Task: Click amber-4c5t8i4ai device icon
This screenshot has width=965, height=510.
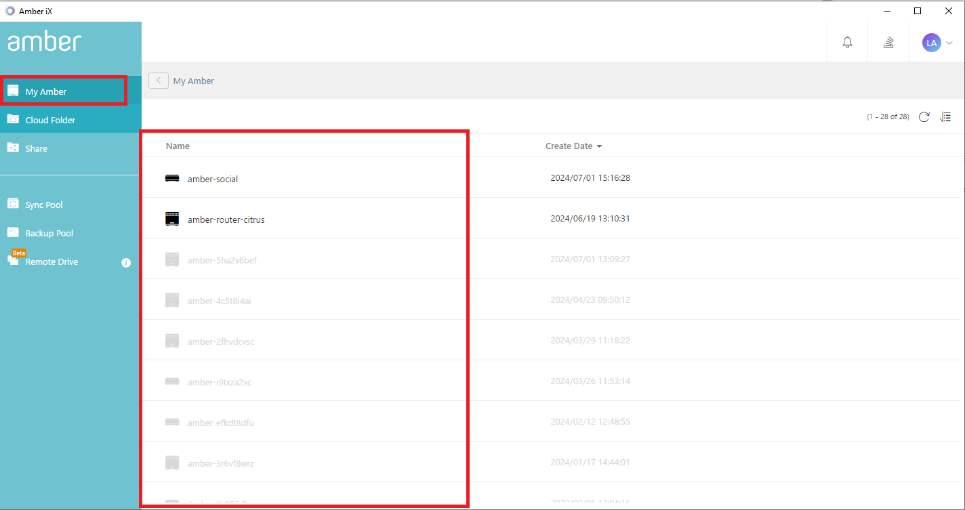Action: click(x=172, y=300)
